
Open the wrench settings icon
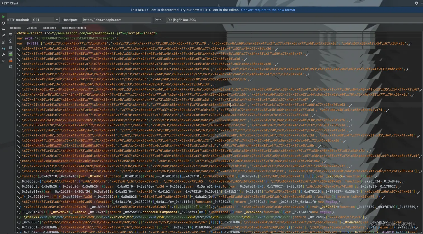[3, 55]
